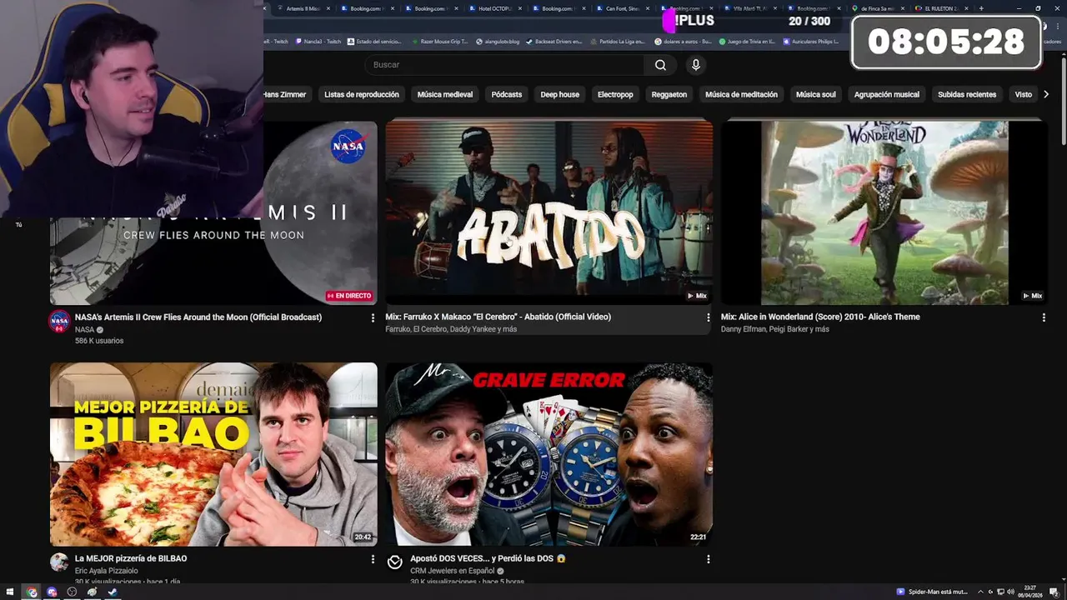Open a new browser tab
This screenshot has height=600, width=1067.
pyautogui.click(x=981, y=8)
